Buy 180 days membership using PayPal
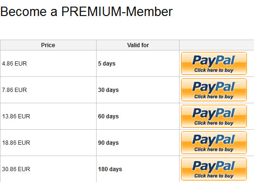This screenshot has height=182, width=254. tap(214, 169)
